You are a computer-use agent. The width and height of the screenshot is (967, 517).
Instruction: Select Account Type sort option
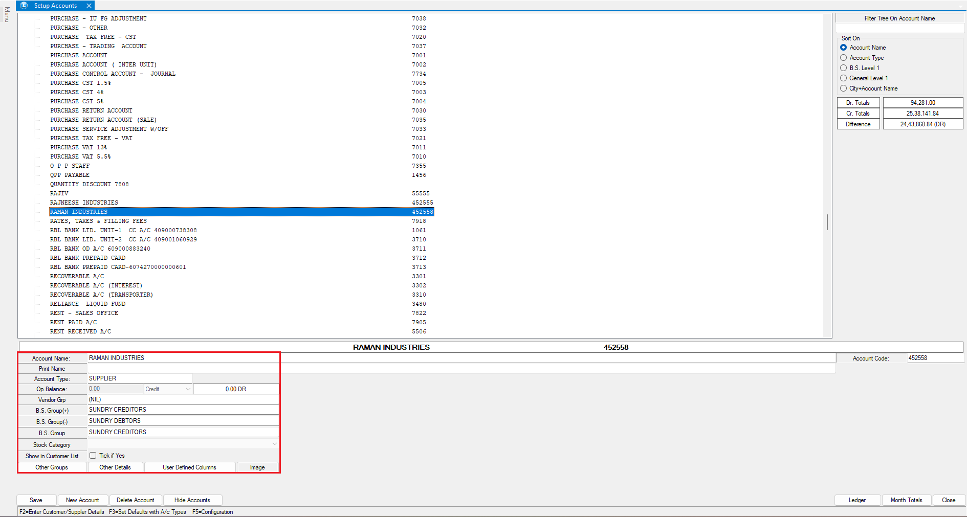pyautogui.click(x=844, y=58)
